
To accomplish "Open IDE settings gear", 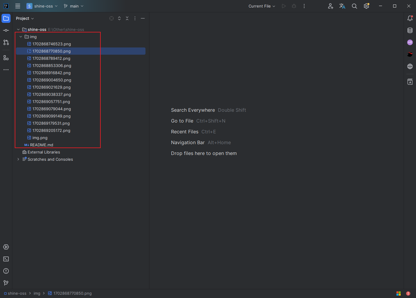I will (366, 6).
